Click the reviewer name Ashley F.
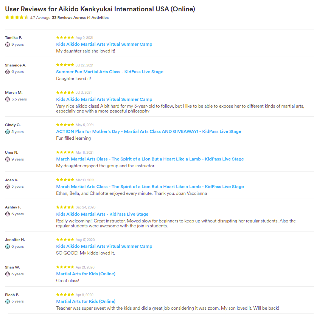This screenshot has width=314, height=318. [x=13, y=207]
